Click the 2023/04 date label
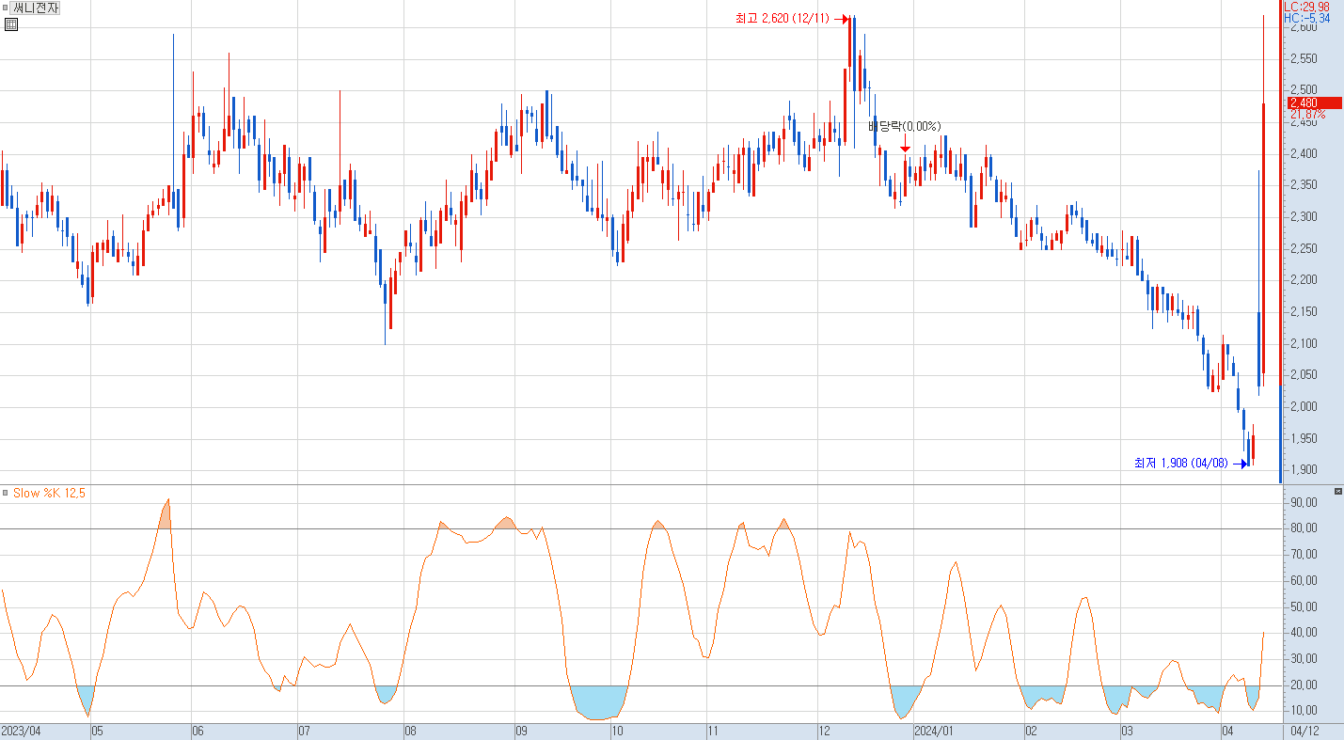1344x740 pixels. point(21,731)
